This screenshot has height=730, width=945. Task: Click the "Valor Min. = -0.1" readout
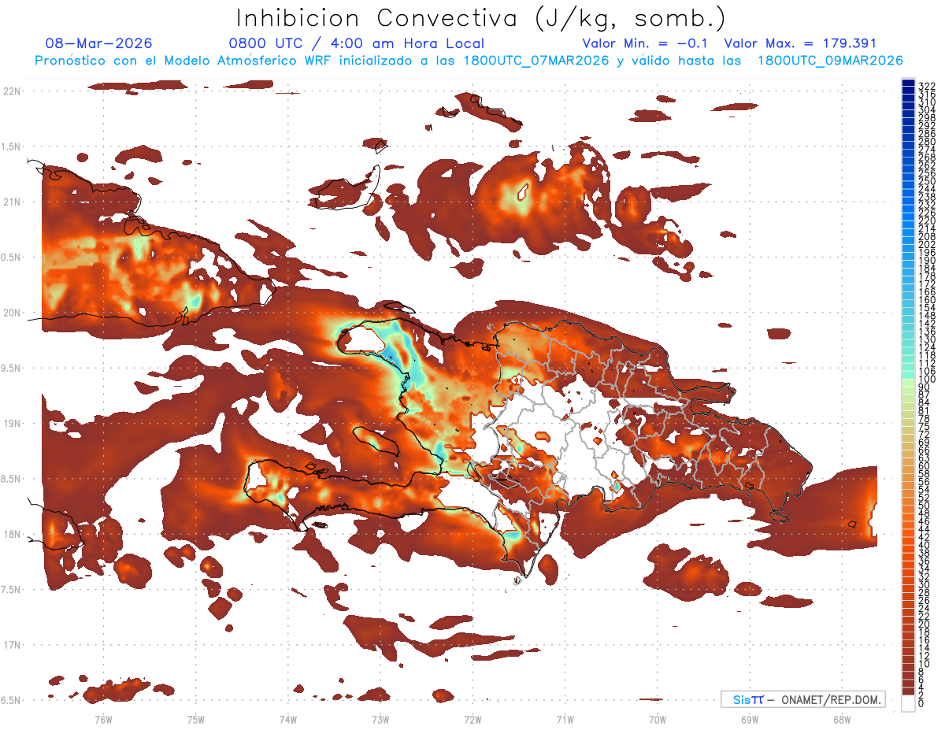point(646,44)
